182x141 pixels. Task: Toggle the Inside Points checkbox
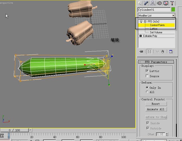(148, 123)
